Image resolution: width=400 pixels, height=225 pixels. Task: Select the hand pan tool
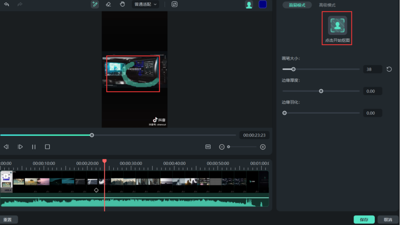pyautogui.click(x=122, y=4)
